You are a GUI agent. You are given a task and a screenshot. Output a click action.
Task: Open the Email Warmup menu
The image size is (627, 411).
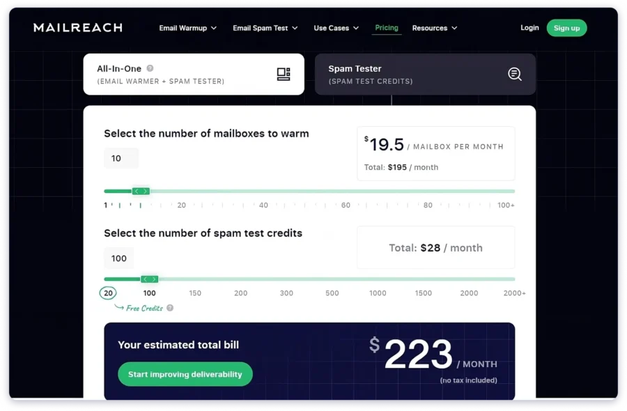(x=187, y=28)
